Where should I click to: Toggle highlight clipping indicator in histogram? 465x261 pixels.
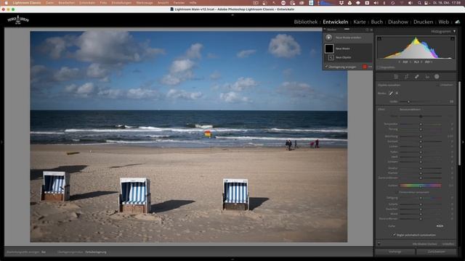point(453,38)
